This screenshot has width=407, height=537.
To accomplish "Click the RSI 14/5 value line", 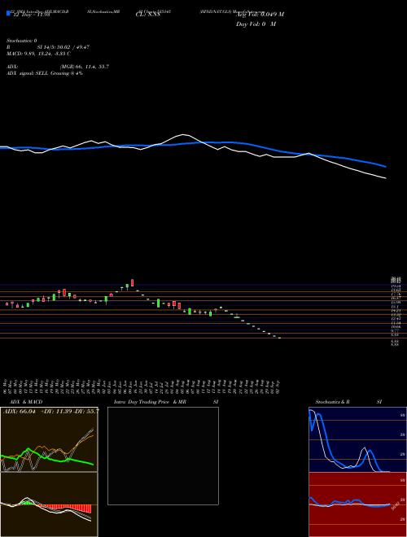I will 48,47.
